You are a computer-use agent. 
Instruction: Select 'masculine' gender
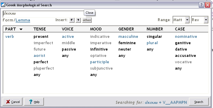(x=128, y=37)
